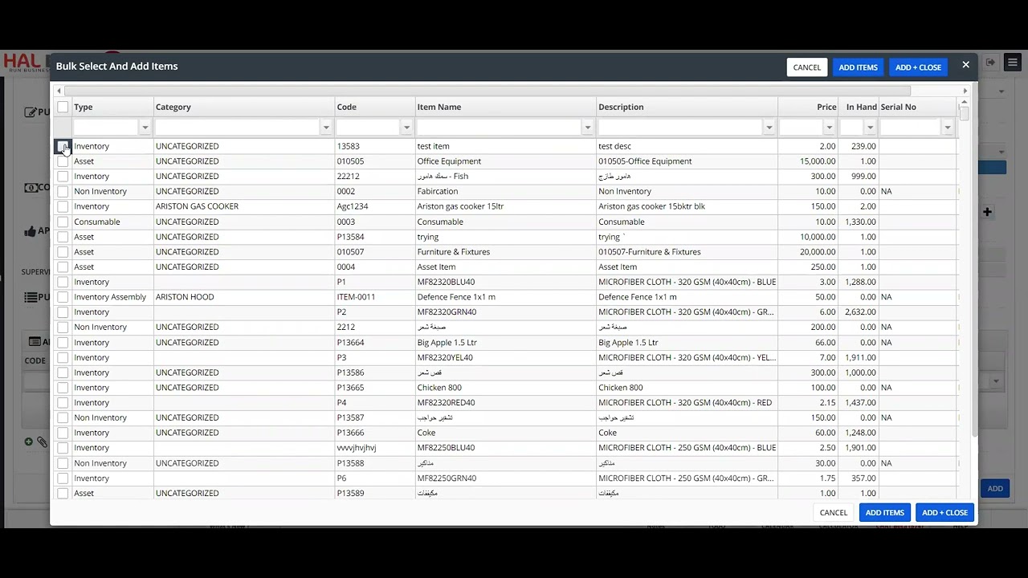Click the Code filter text box

(x=369, y=128)
